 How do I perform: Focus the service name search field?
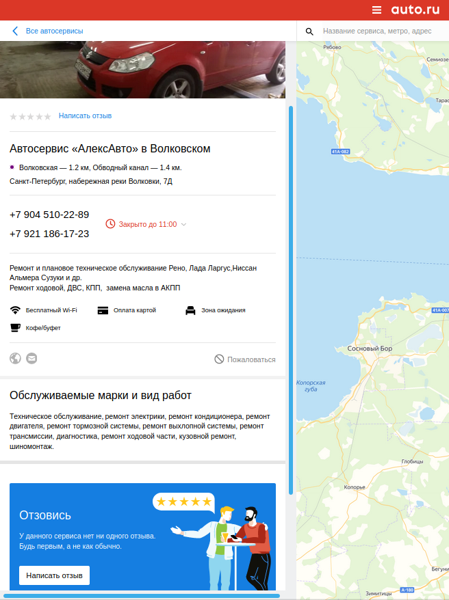(377, 31)
